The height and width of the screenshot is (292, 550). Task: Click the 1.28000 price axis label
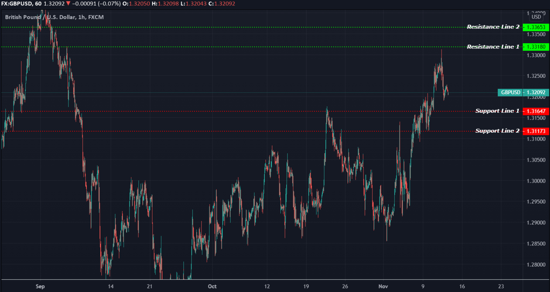point(536,265)
